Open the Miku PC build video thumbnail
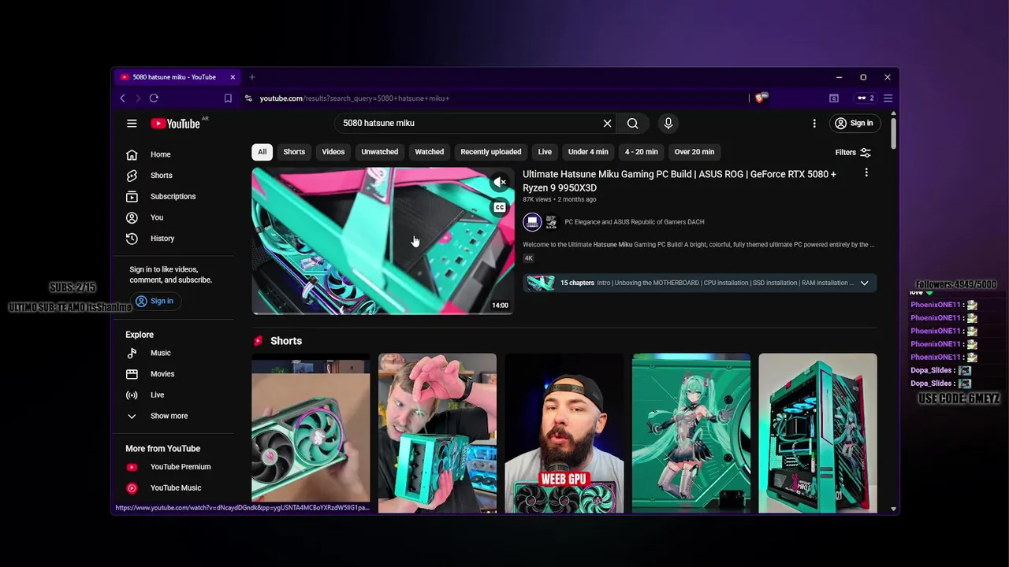Image resolution: width=1009 pixels, height=567 pixels. [382, 241]
